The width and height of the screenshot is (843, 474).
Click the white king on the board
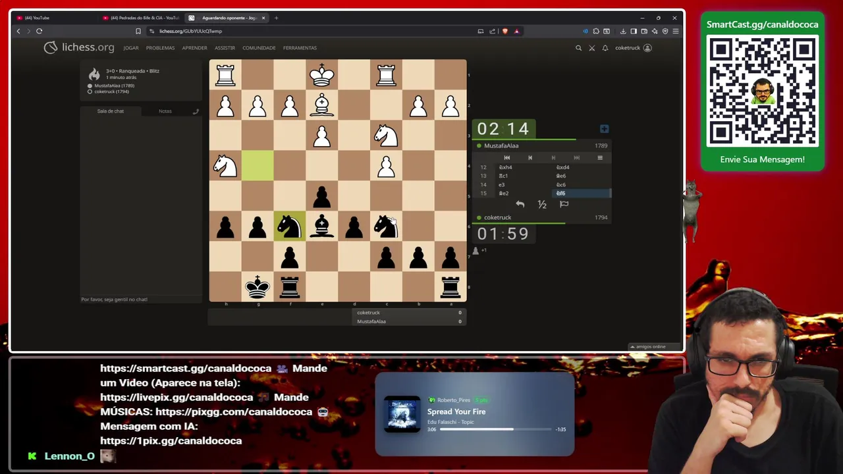[x=321, y=74]
